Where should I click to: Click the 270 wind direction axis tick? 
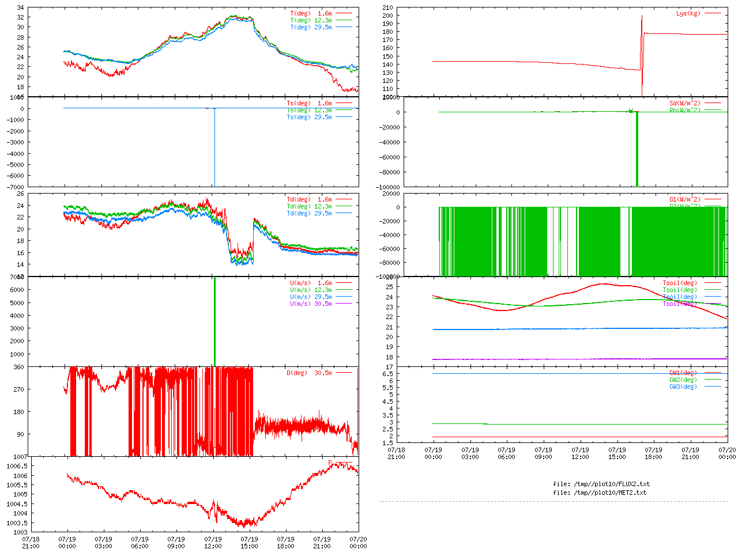(18, 389)
